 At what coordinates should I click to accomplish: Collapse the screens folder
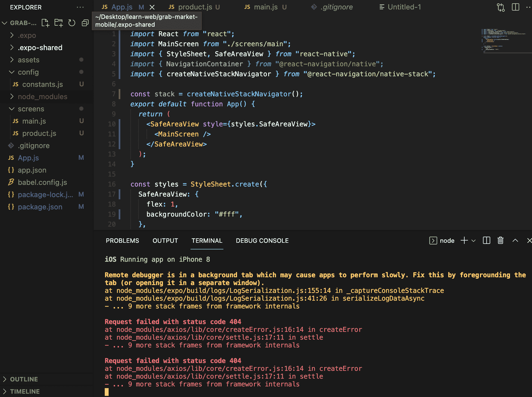(31, 109)
